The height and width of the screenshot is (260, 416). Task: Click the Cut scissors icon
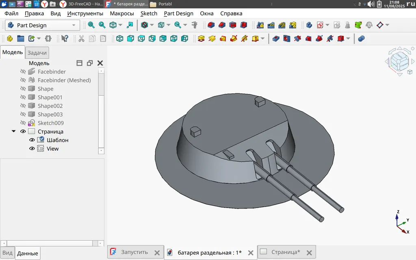pyautogui.click(x=81, y=39)
